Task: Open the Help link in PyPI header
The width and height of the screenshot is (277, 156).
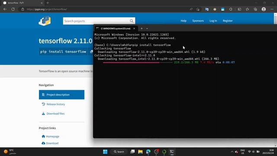Action: point(184,21)
